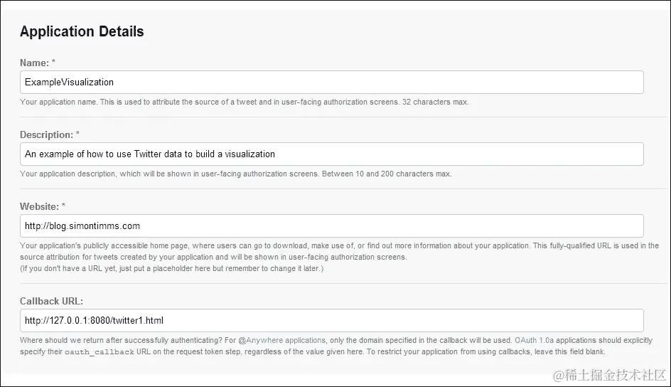Viewport: 671px width, 387px height.
Task: Select the Website URL input box
Action: pos(332,226)
